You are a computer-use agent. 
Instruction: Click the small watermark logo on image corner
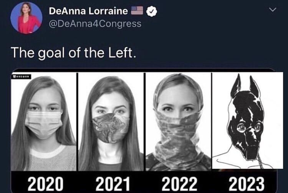click(x=21, y=76)
